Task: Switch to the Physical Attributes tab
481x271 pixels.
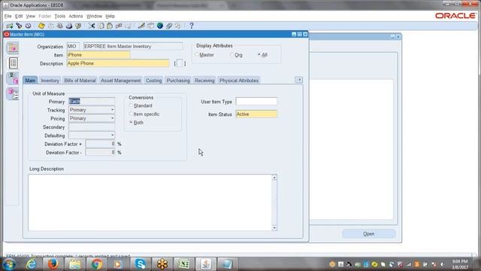Action: point(239,81)
